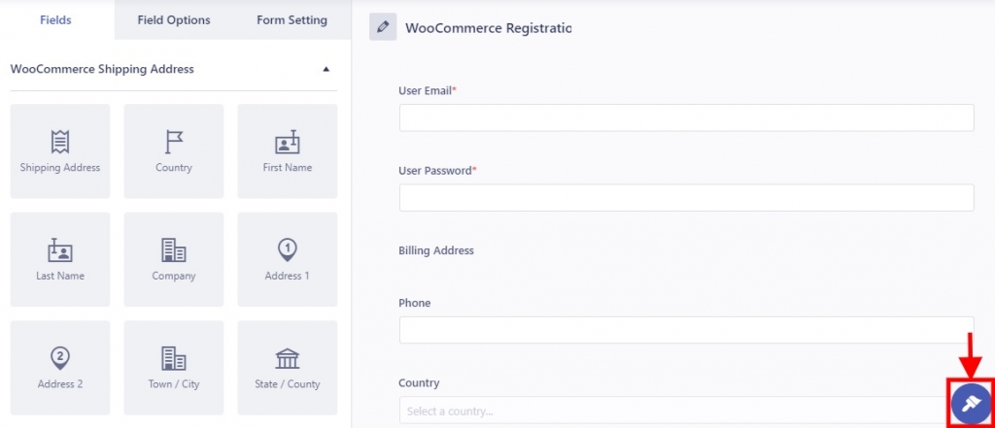Click the pencil edit icon beside form title
The height and width of the screenshot is (428, 995).
click(383, 26)
